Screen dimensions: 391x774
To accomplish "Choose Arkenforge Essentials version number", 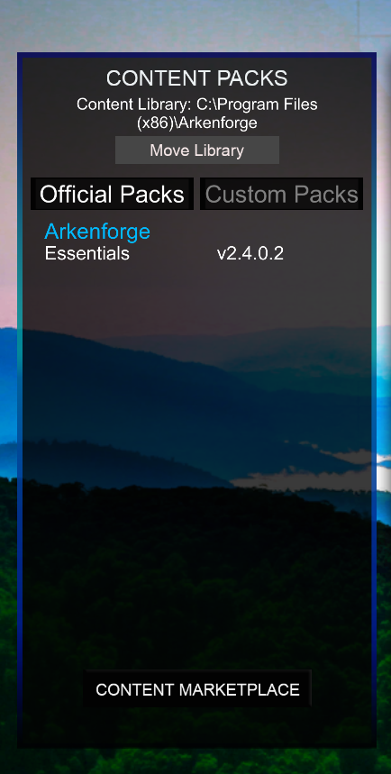I will (250, 254).
